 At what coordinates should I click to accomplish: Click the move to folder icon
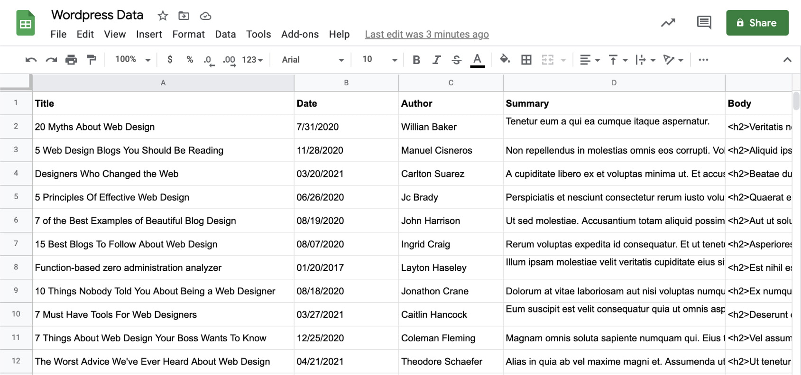point(184,16)
